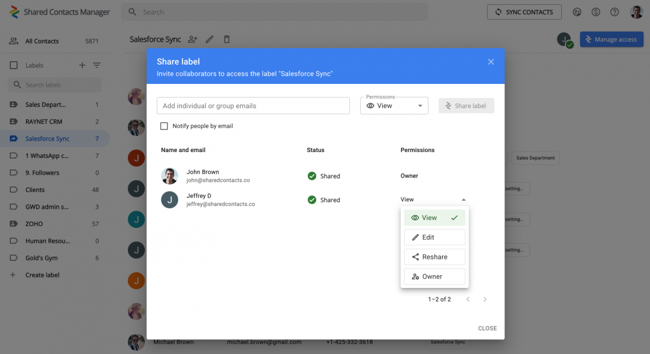Viewport: 650px width, 354px height.
Task: Click the green Shared check for Jeffrey D
Action: (312, 200)
